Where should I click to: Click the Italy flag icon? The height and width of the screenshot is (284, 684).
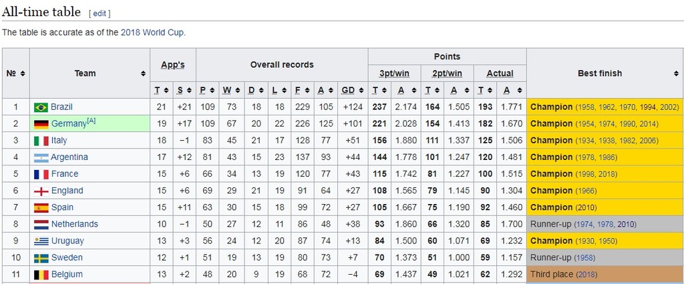(41, 141)
